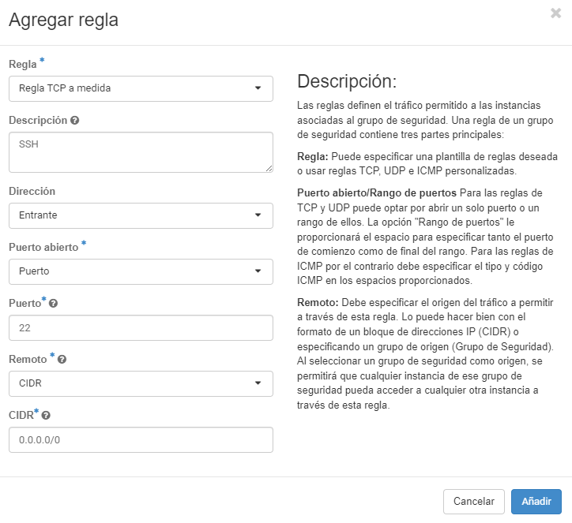Screen dimensions: 572x523
Task: Click the Agregar regla dialog title
Action: click(63, 20)
